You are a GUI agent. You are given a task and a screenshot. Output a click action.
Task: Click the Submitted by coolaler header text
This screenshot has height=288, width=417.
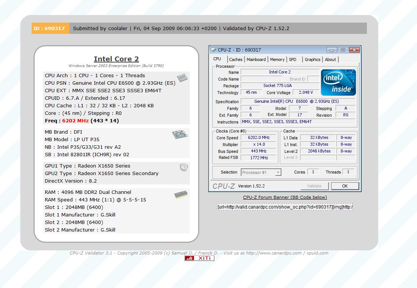[100, 29]
